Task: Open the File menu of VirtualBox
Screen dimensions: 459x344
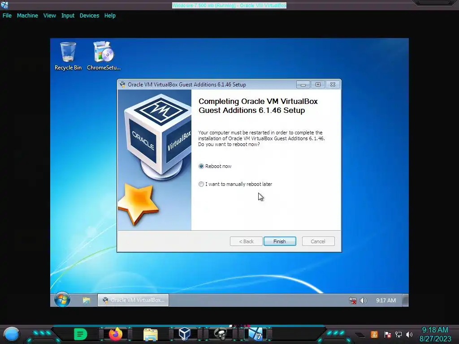Action: (x=7, y=16)
